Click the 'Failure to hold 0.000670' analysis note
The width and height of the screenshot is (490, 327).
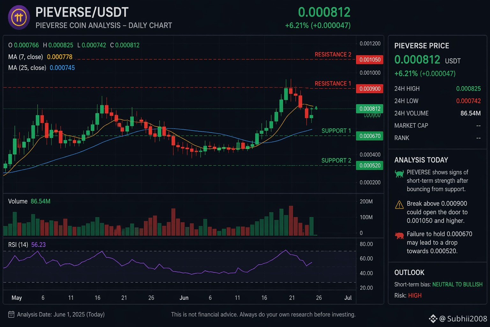click(x=439, y=243)
